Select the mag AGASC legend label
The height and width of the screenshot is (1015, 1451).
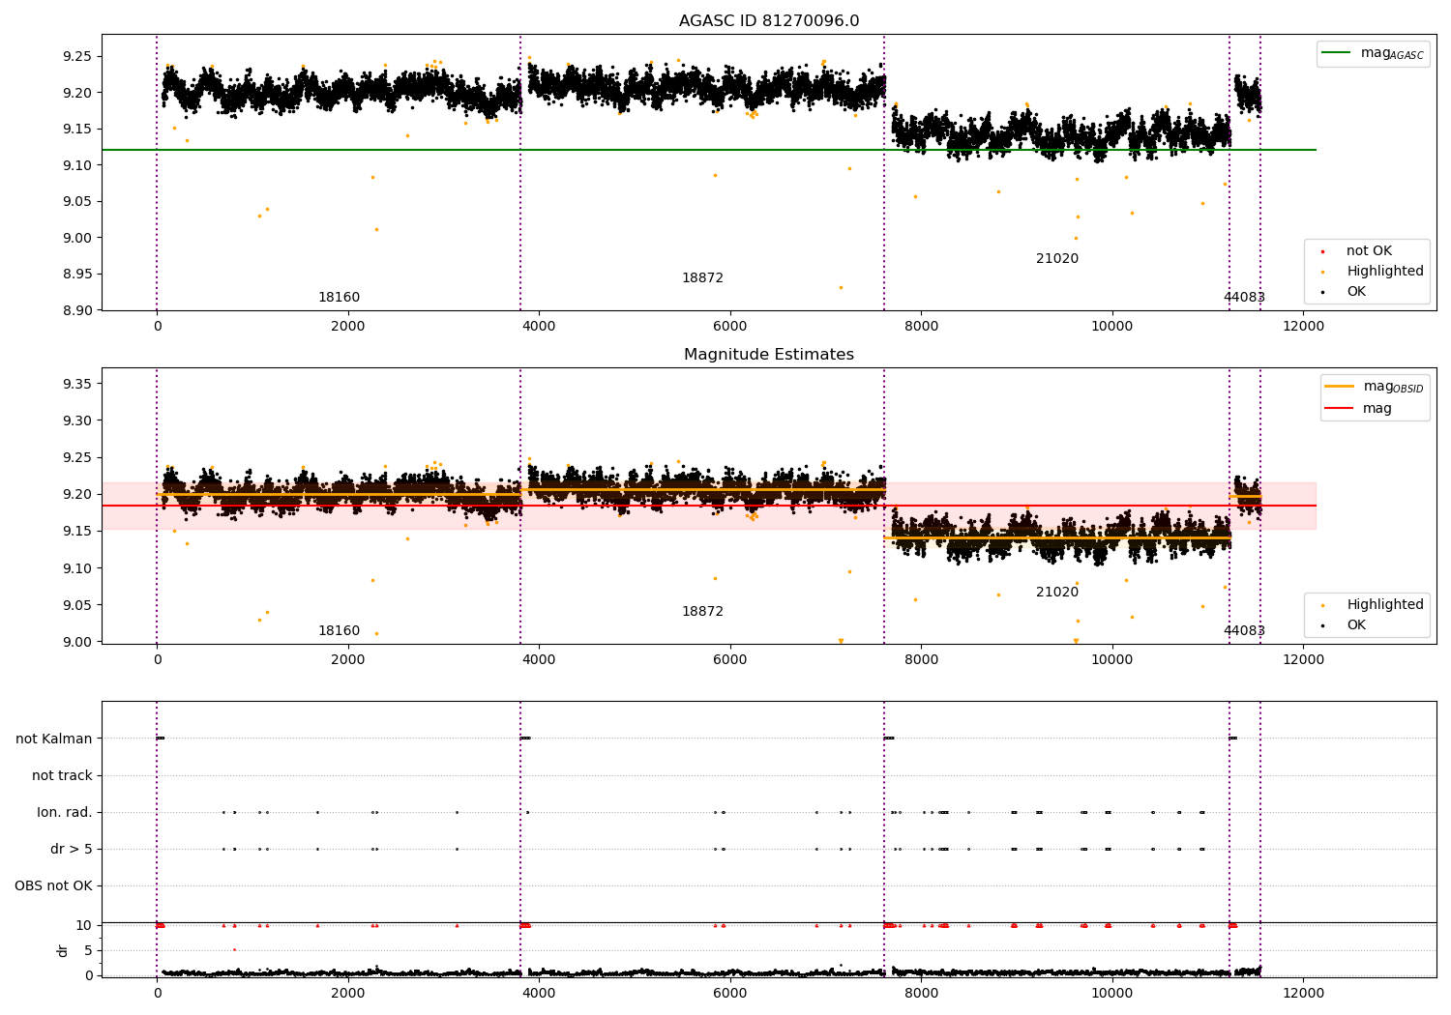pyautogui.click(x=1392, y=53)
